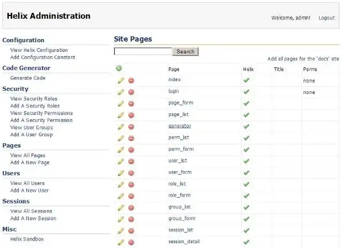The width and height of the screenshot is (342, 248).
Task: Focus the site pages search field
Action: click(x=143, y=52)
